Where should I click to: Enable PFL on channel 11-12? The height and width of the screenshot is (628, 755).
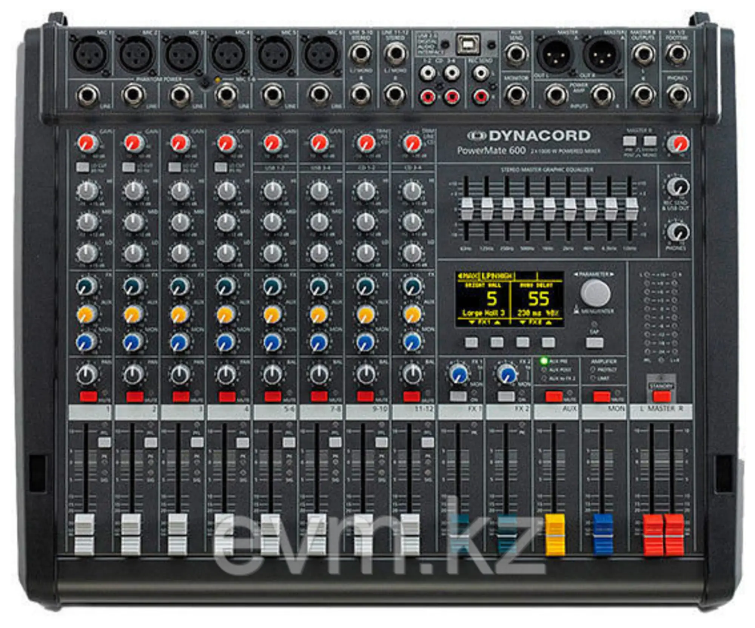(427, 442)
